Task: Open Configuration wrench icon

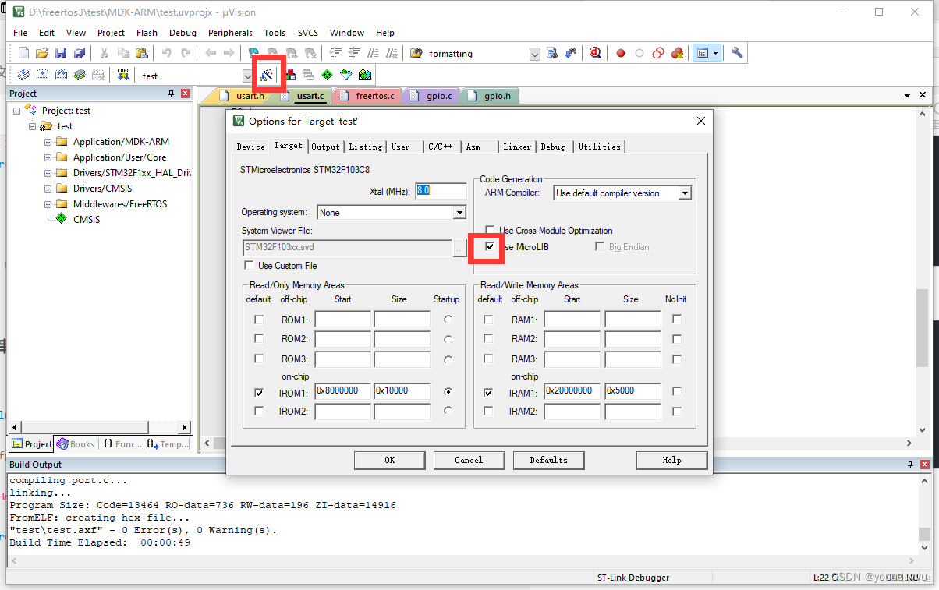Action: 737,54
